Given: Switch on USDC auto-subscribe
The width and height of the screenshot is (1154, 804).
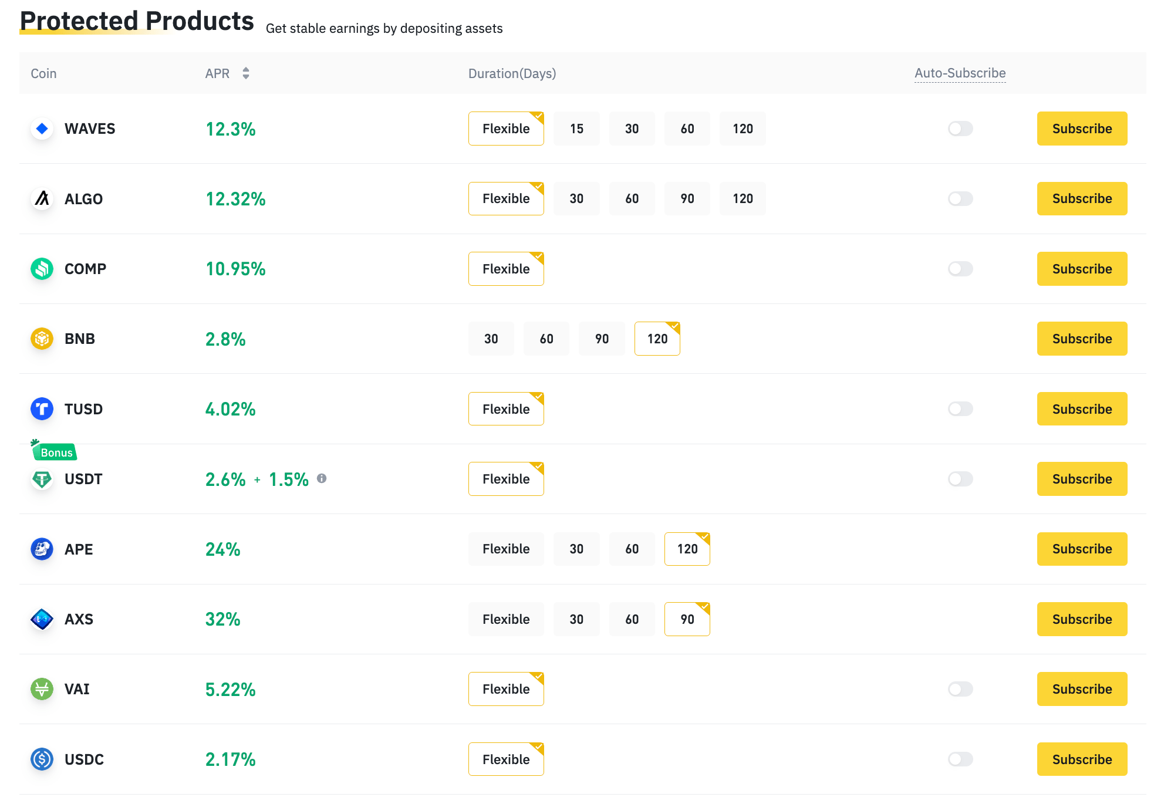Looking at the screenshot, I should (960, 759).
